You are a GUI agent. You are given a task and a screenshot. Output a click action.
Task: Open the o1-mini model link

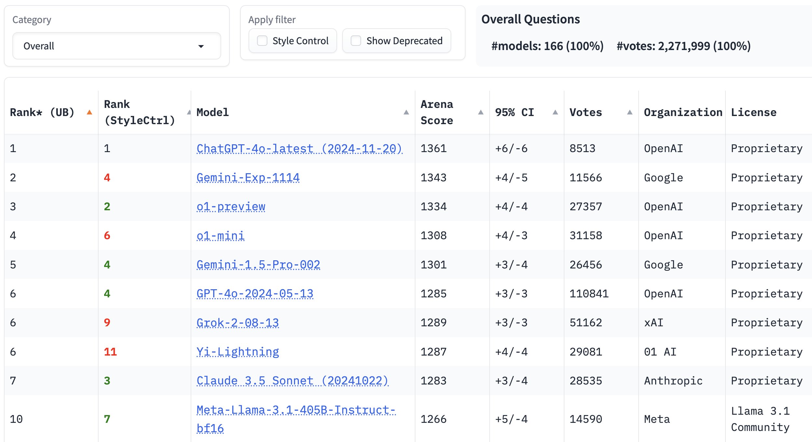pos(220,236)
